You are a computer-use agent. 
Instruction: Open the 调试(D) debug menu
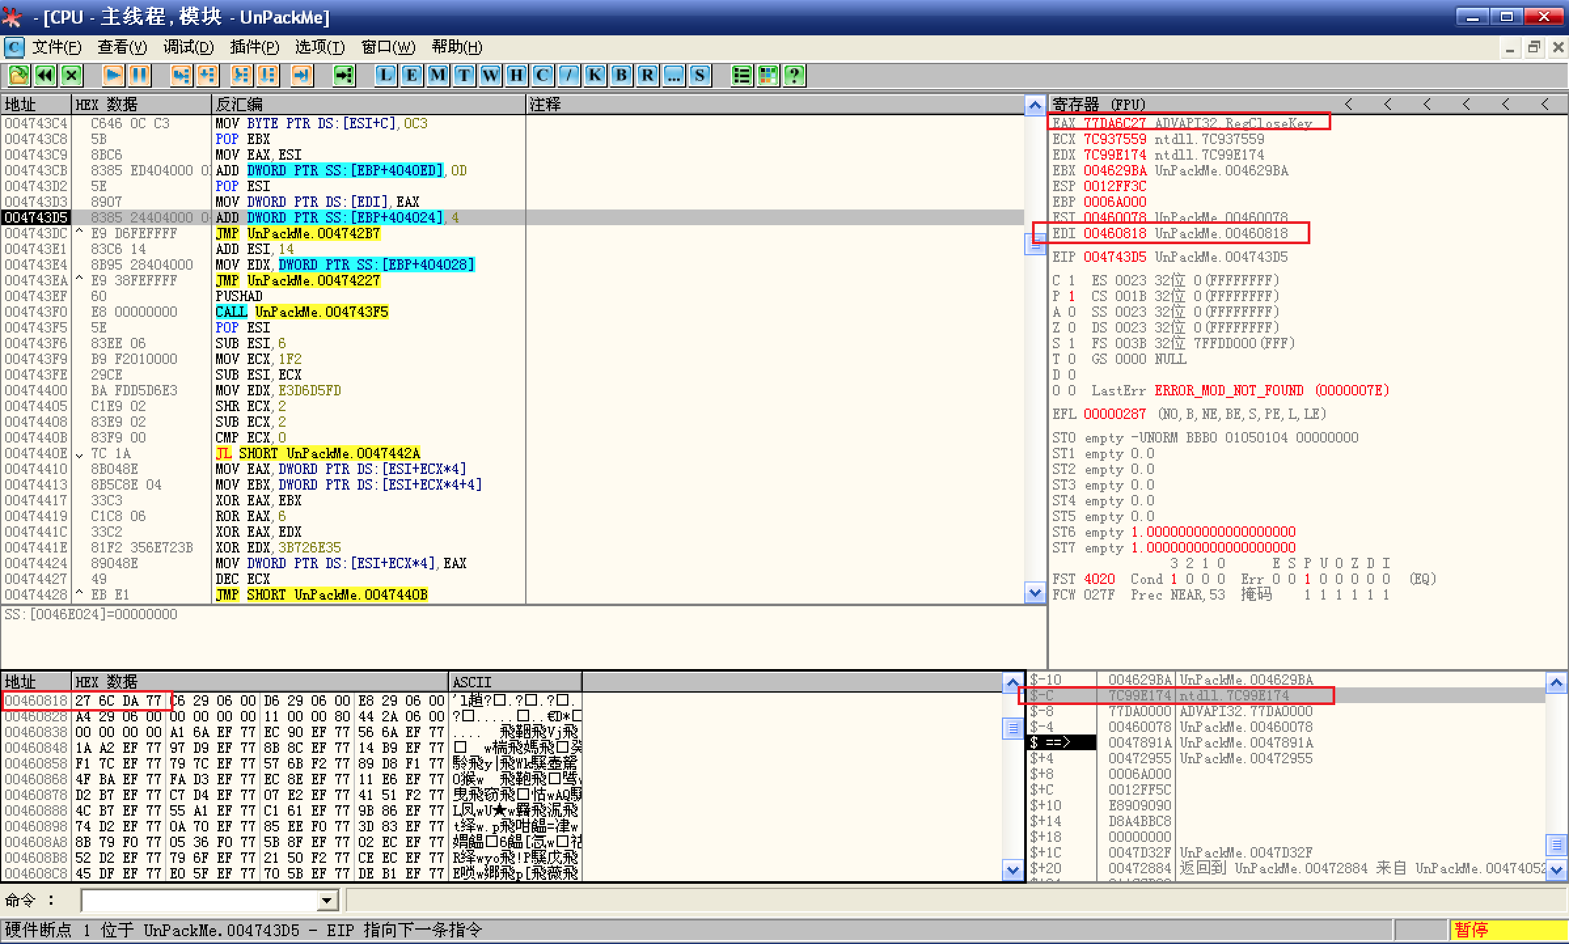tap(188, 47)
